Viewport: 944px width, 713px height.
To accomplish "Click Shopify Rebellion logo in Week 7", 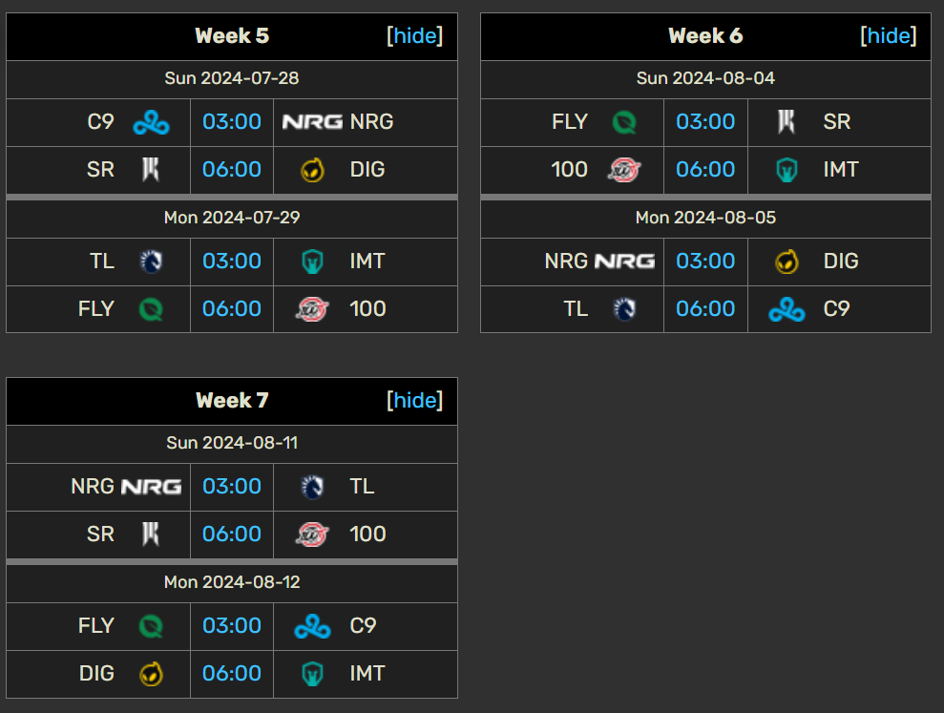I will click(151, 535).
